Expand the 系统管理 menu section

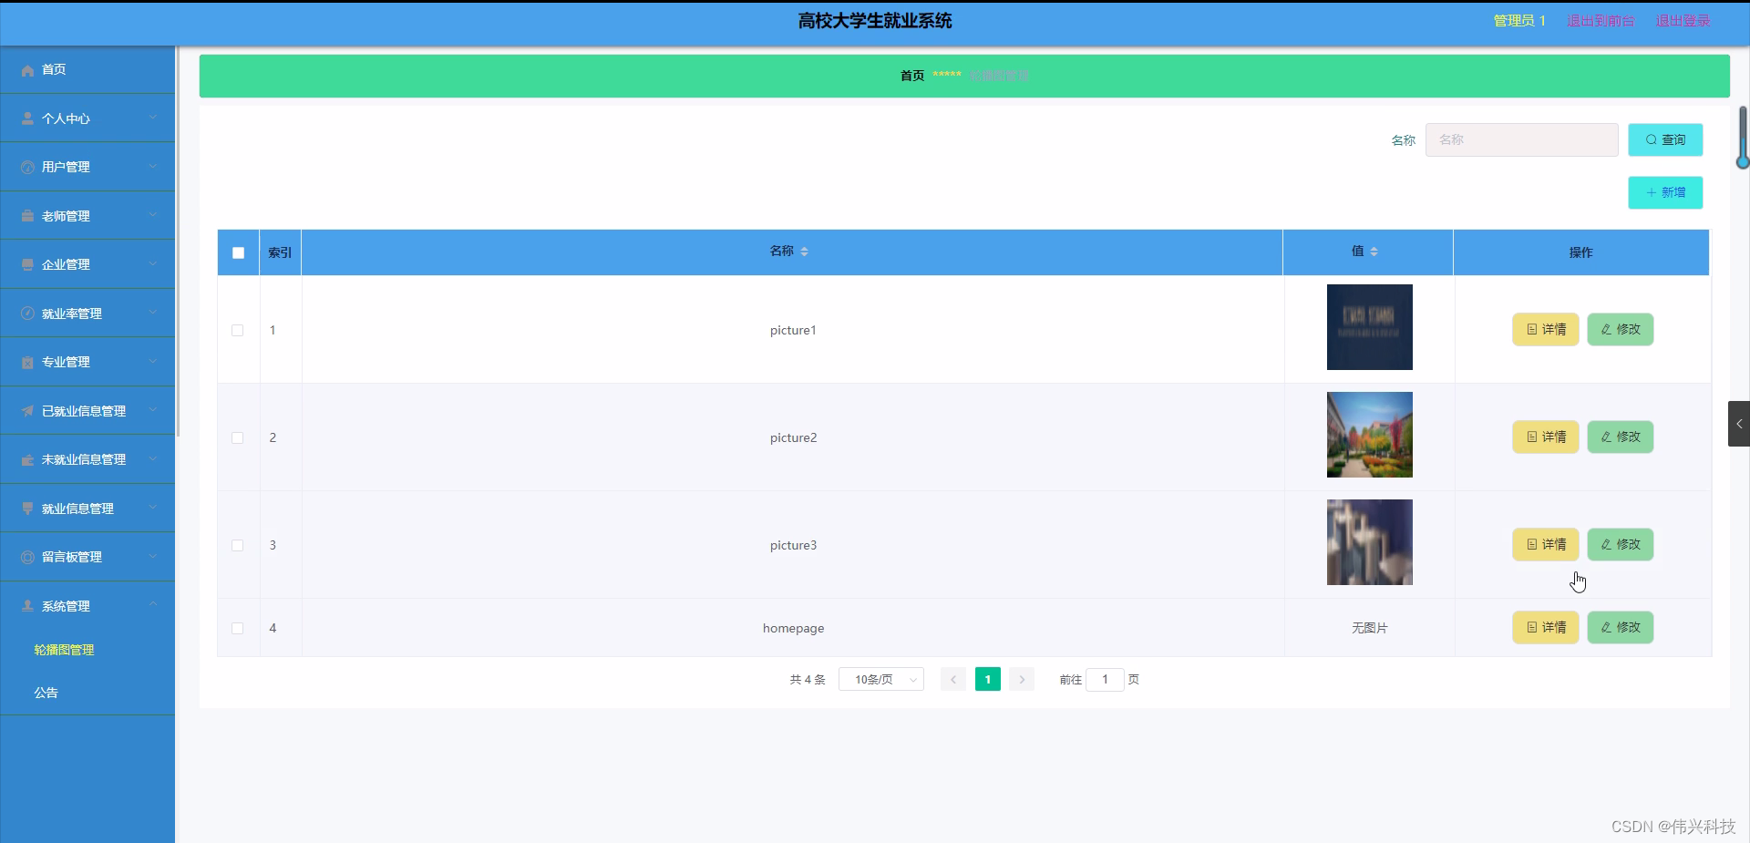tap(65, 605)
